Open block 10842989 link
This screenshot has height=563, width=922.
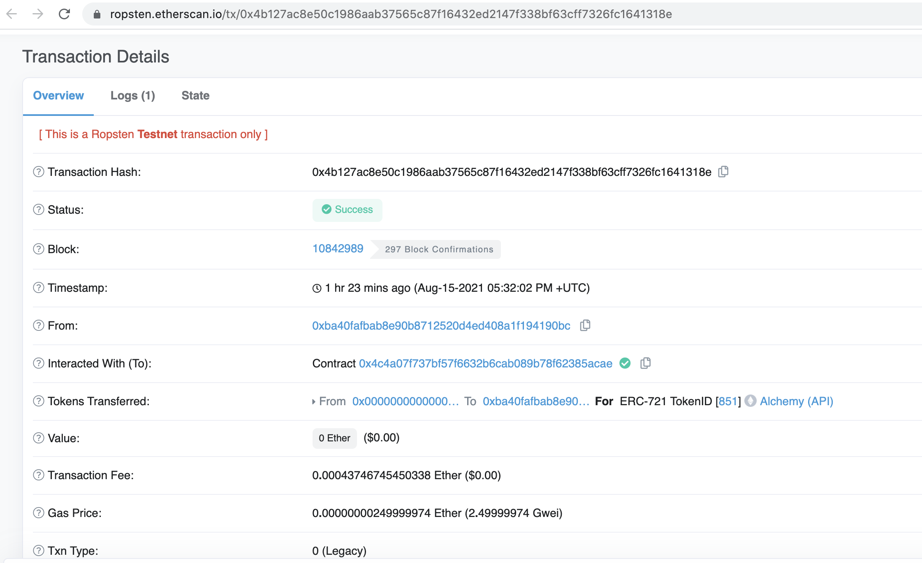click(x=338, y=249)
